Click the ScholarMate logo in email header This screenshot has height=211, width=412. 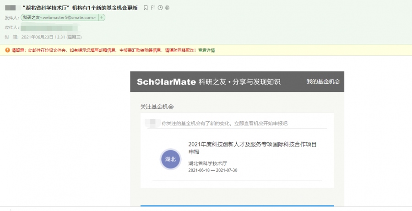click(x=166, y=82)
